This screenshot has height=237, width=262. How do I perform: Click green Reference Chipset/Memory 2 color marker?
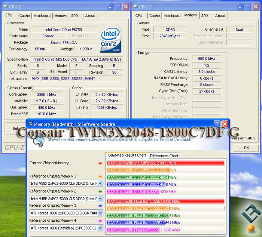[100, 191]
